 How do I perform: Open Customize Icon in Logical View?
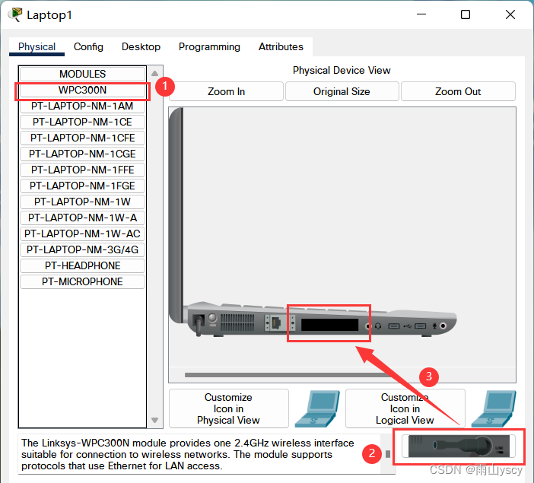tap(405, 408)
